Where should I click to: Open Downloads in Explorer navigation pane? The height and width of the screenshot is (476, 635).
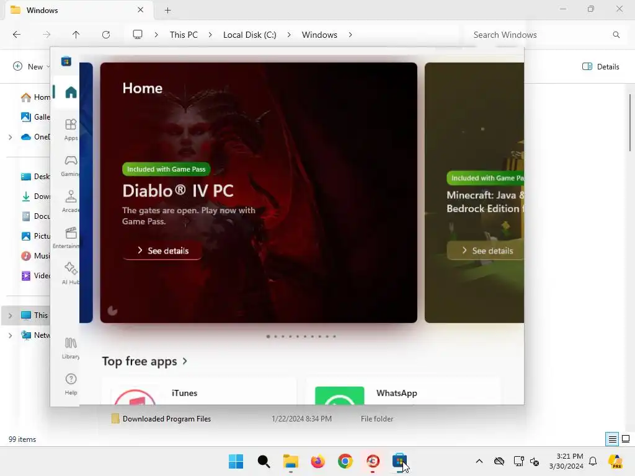click(35, 196)
